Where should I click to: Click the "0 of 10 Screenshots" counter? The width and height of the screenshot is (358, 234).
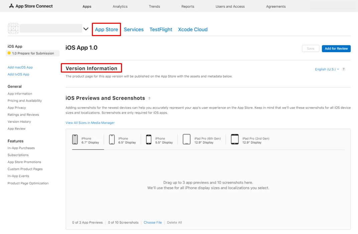coord(123,222)
